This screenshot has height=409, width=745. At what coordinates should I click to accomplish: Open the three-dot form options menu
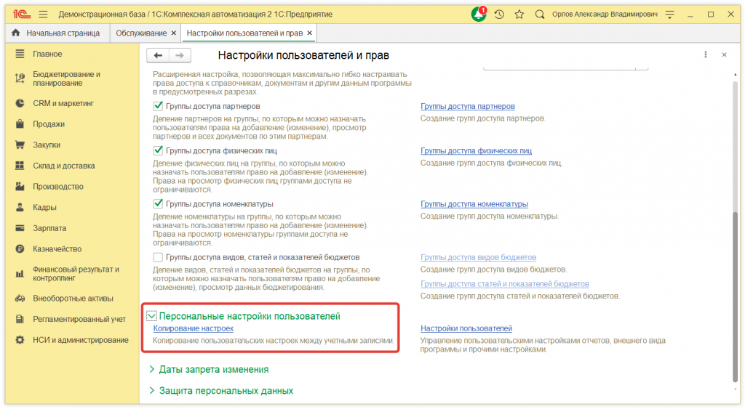(x=706, y=55)
